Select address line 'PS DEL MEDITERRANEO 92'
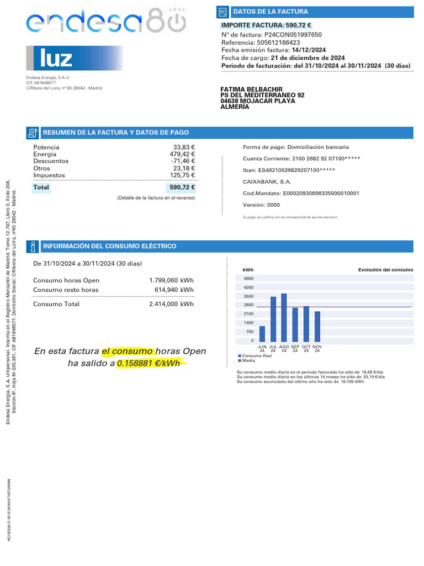 (x=262, y=95)
